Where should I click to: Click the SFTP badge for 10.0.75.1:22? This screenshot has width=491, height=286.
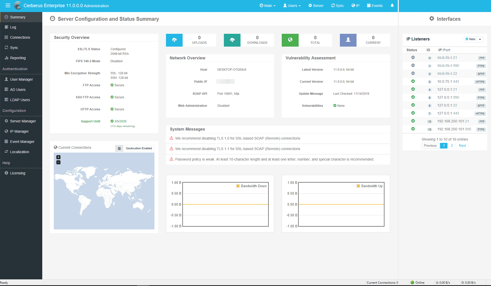tap(481, 74)
